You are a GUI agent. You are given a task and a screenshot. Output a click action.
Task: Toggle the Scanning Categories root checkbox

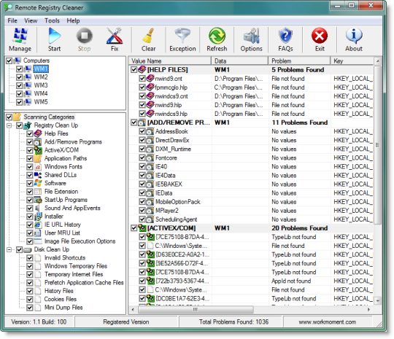tap(9, 117)
